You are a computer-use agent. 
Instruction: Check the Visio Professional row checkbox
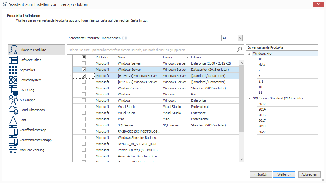[x=84, y=119]
